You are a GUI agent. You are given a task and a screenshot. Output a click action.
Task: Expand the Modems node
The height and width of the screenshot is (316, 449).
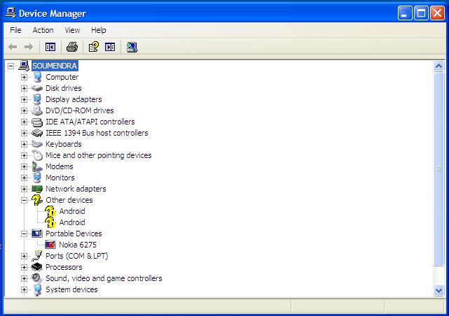coord(24,166)
